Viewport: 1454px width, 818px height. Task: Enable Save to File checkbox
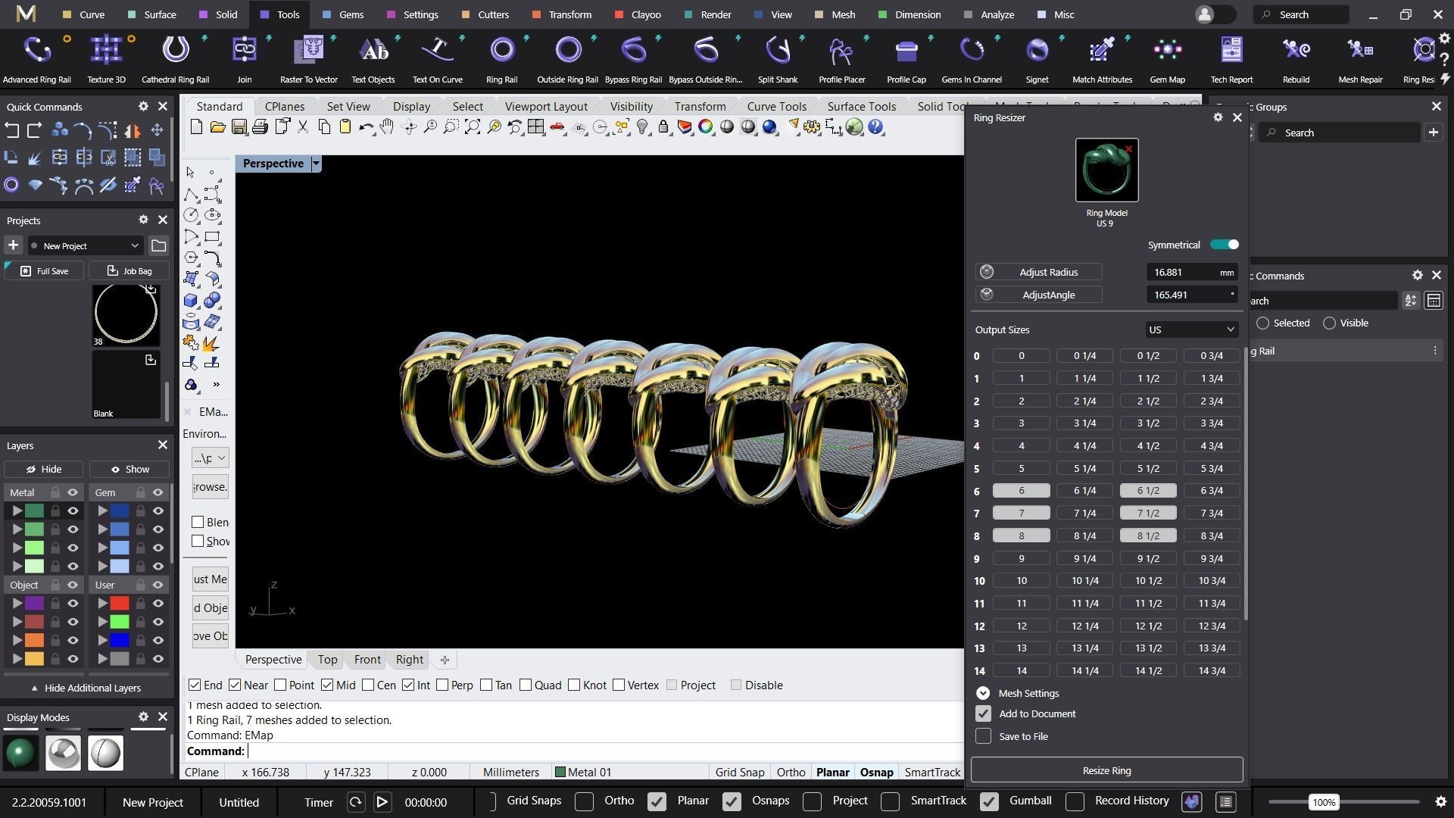click(983, 736)
